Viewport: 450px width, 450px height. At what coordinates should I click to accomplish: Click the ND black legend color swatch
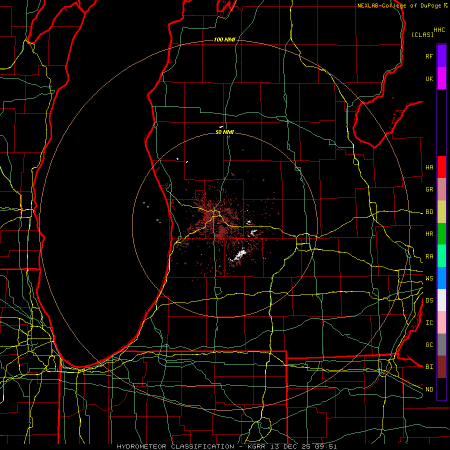441,389
